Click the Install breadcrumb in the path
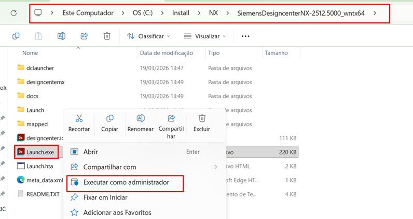 181,13
